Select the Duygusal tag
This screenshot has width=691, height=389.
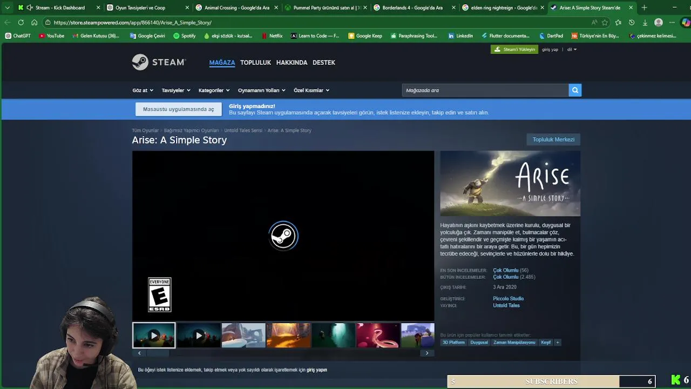pyautogui.click(x=479, y=342)
